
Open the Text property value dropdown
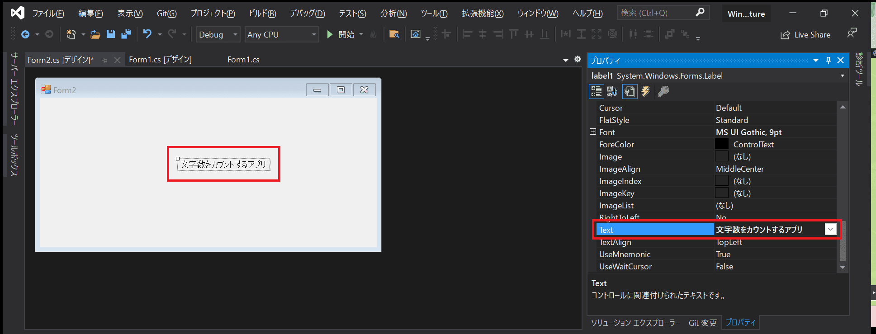830,229
